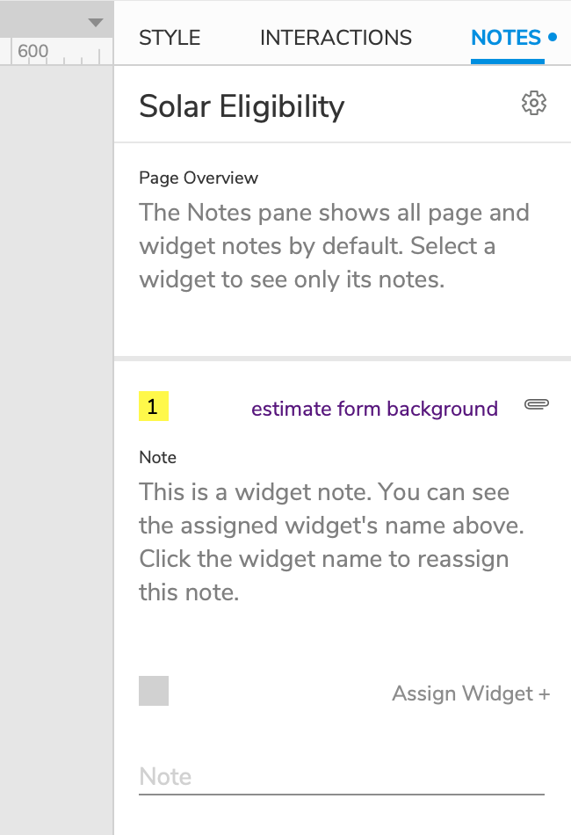Edit the widget note text

(x=325, y=541)
